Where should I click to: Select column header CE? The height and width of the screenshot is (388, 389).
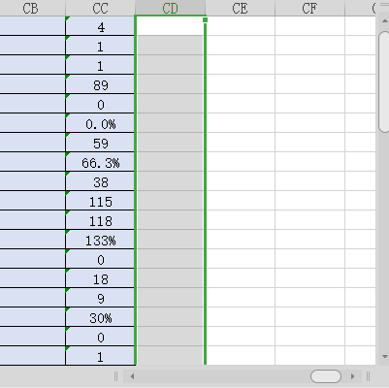pos(240,8)
